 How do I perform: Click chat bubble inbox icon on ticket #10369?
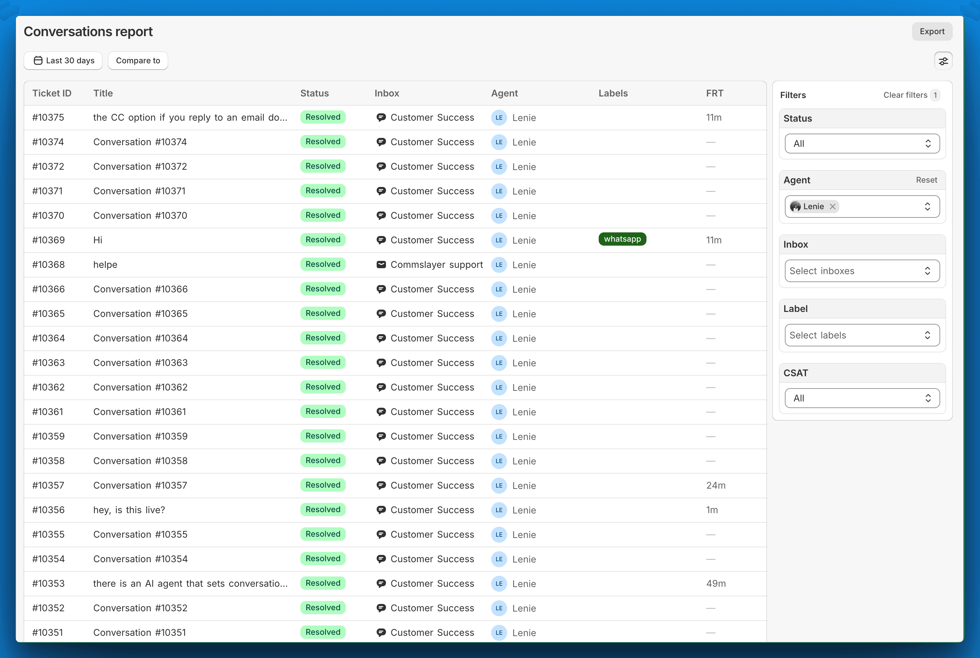point(381,240)
